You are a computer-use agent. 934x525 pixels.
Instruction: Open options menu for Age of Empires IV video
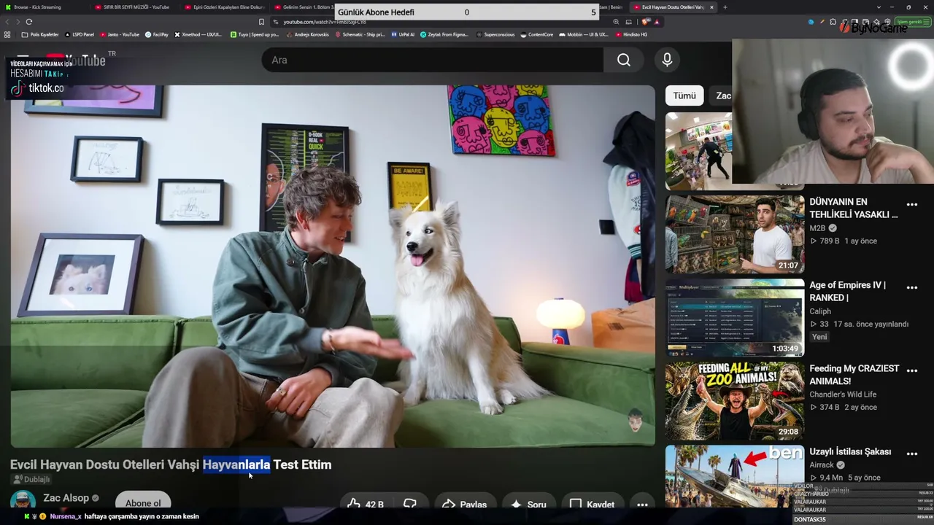(912, 288)
